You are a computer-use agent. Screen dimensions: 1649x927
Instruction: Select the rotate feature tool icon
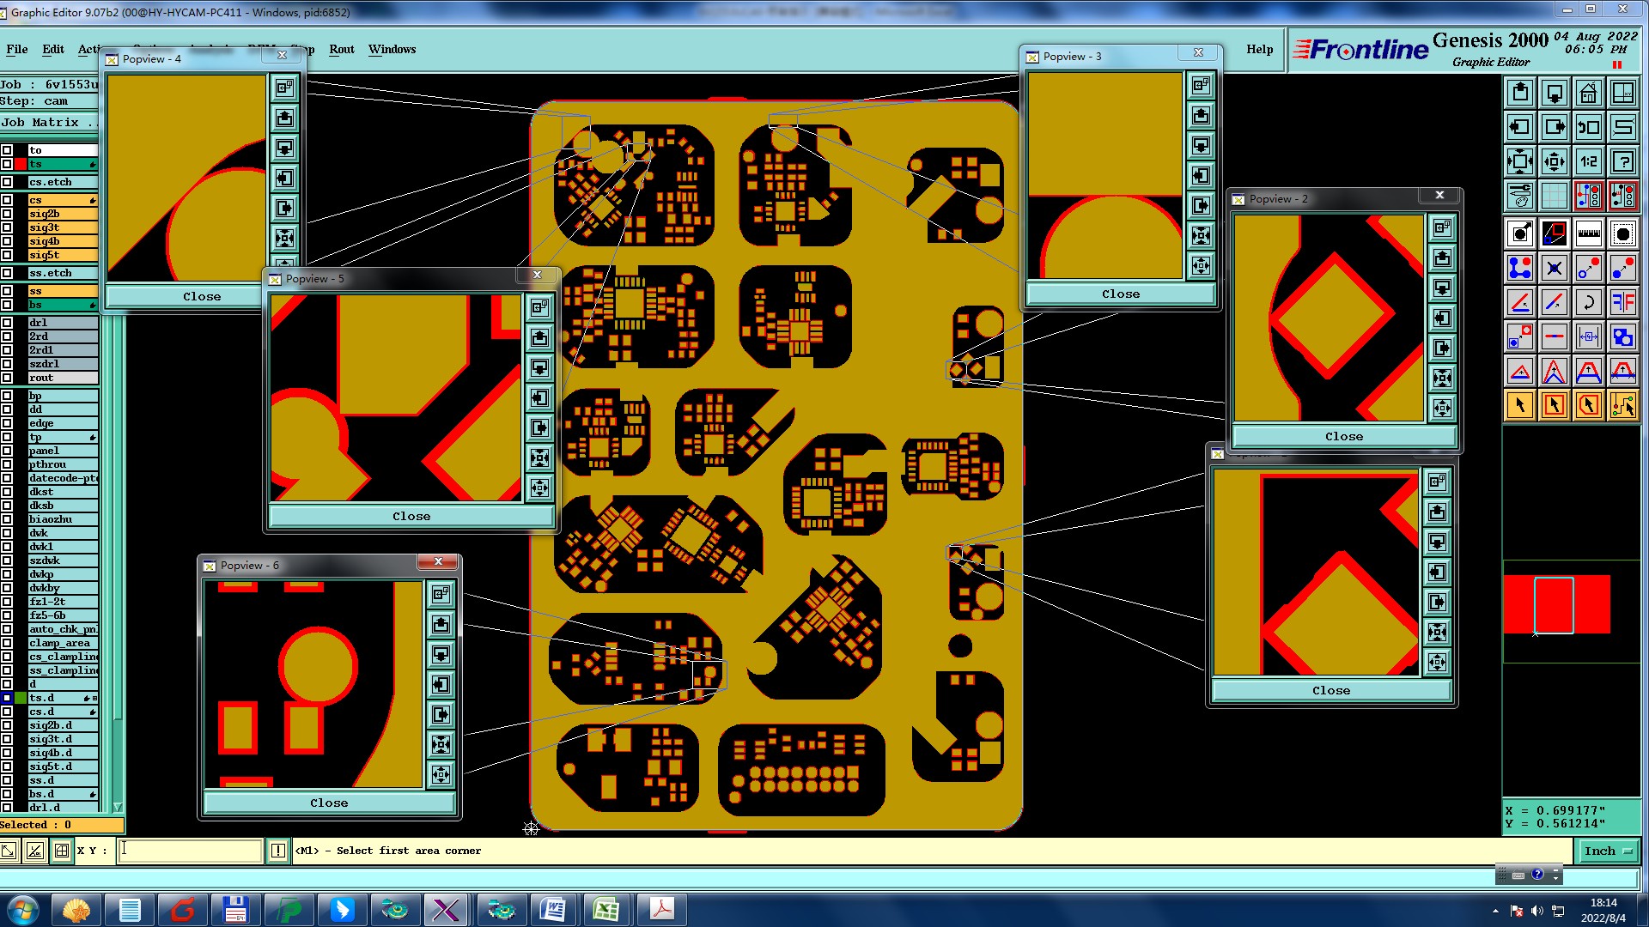tap(1588, 302)
